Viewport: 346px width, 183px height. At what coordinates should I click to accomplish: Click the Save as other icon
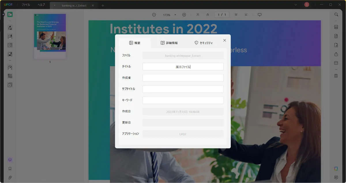336,76
